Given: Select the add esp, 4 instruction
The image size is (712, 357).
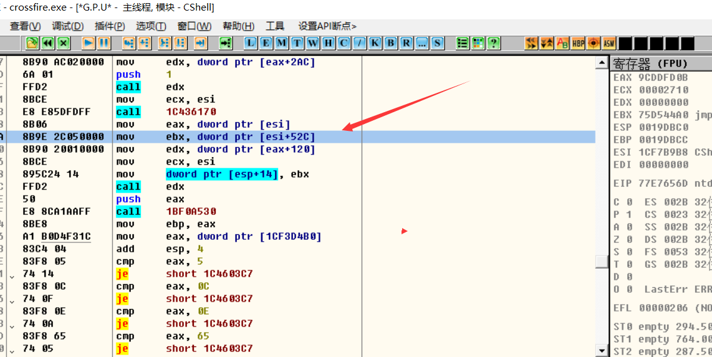Looking at the screenshot, I should pyautogui.click(x=297, y=249).
